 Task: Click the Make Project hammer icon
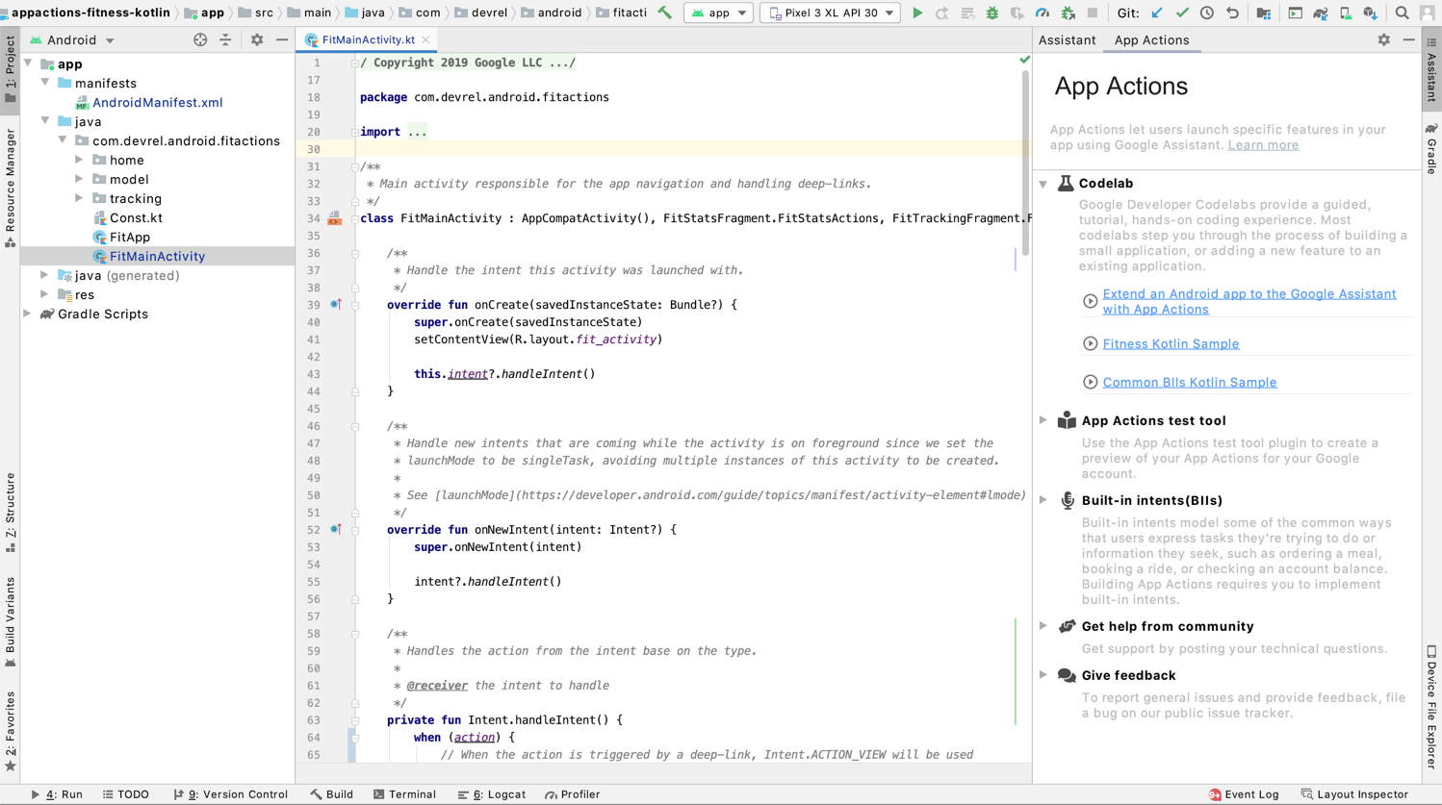click(665, 13)
